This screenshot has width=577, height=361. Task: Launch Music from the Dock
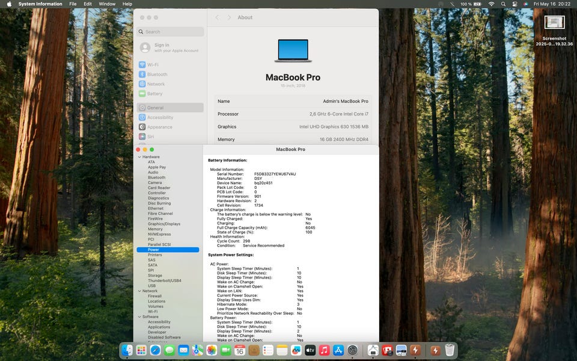tap(324, 350)
